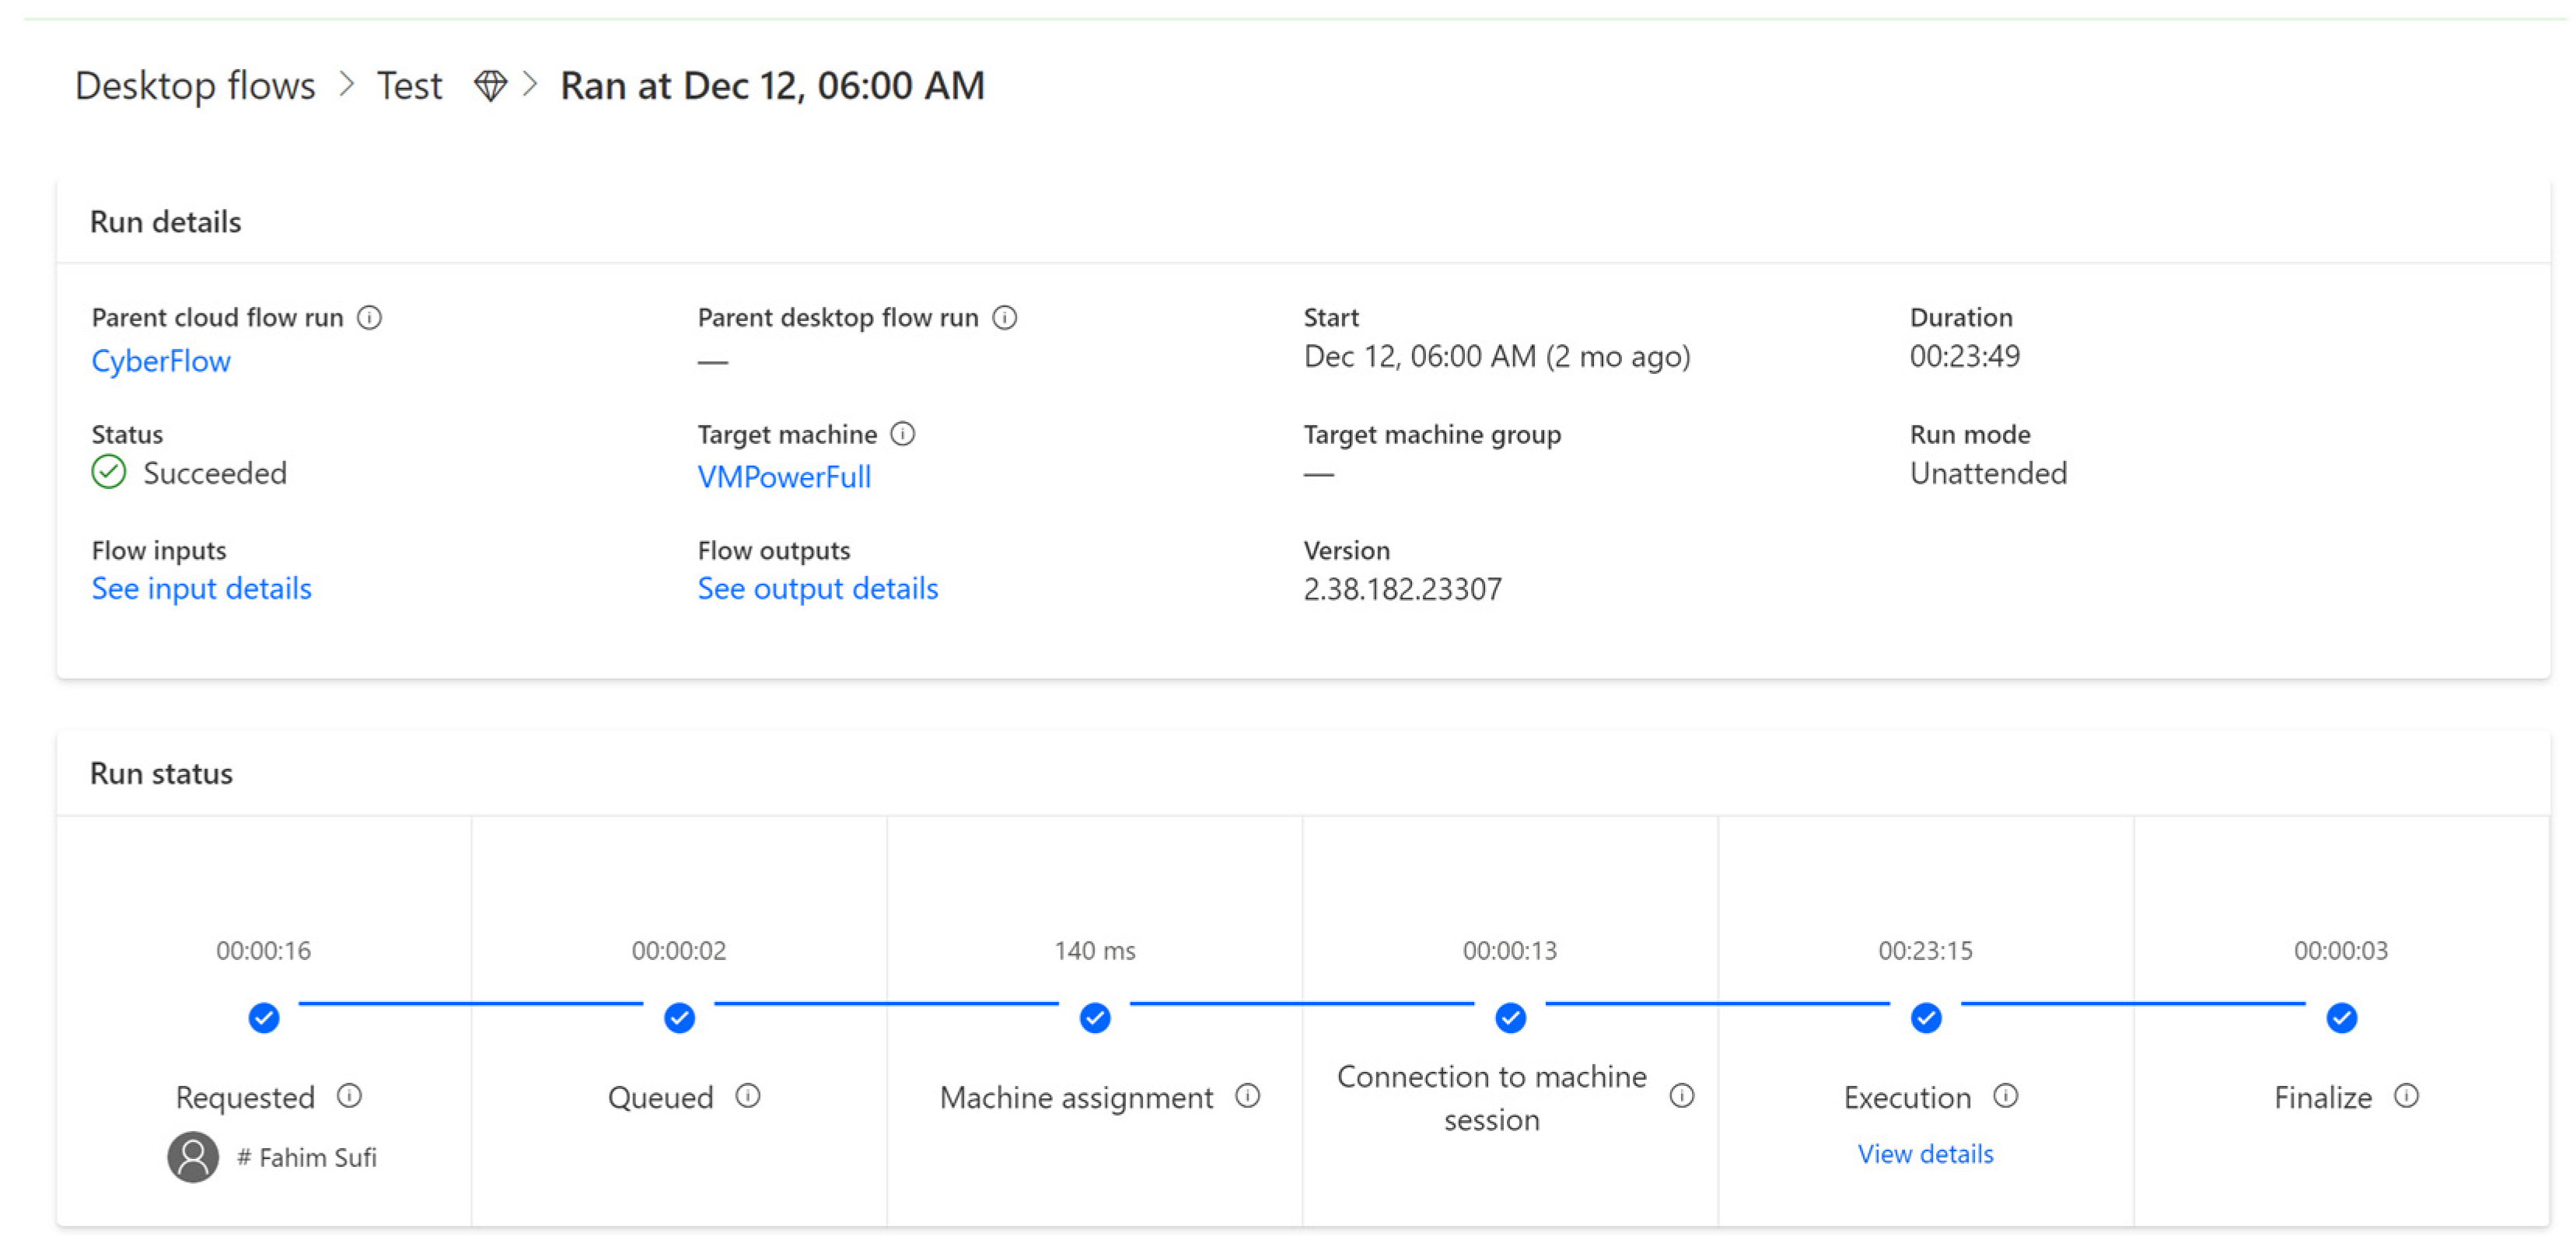Open the CyberFlow parent cloud flow link

tap(161, 360)
